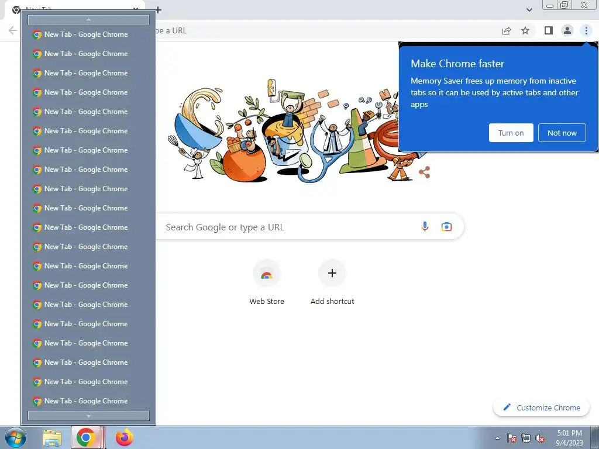Click the share this page icon
599x449 pixels.
pos(507,30)
